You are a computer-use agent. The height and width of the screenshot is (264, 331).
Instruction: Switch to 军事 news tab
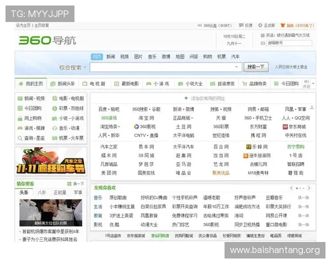[78, 193]
